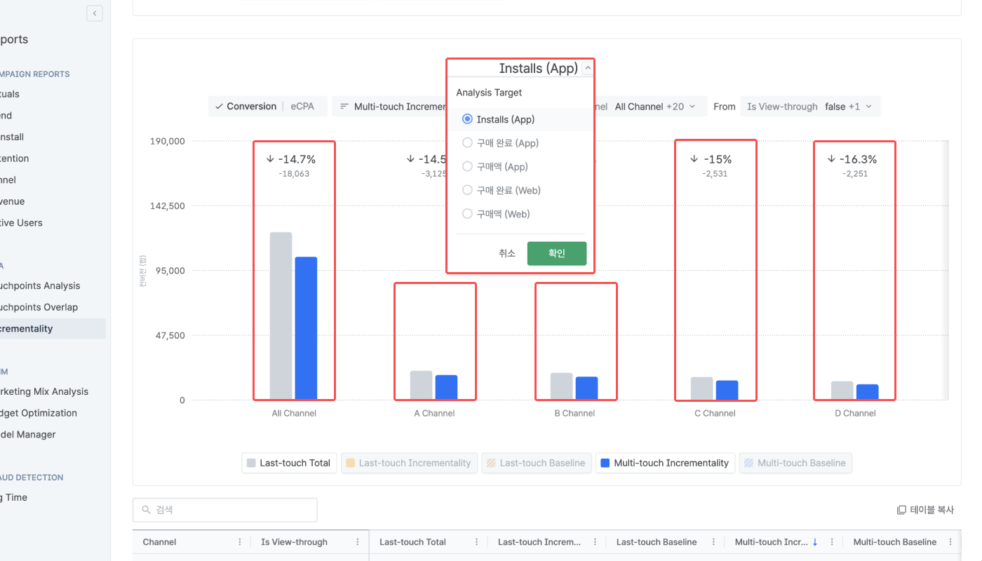
Task: Click the "D Channel" x-axis label
Action: tap(855, 414)
